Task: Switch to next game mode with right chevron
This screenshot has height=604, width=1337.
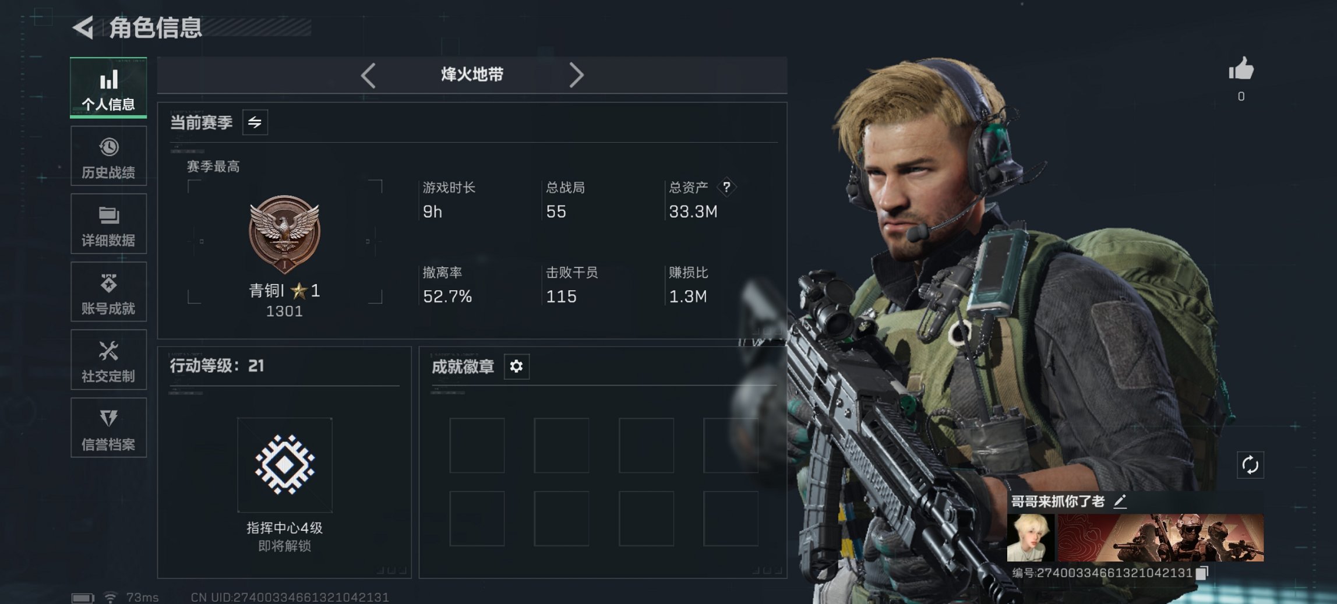Action: pos(576,75)
